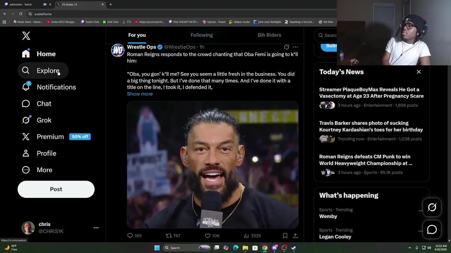This screenshot has height=253, width=451.
Task: Go to Home in sidebar
Action: (x=39, y=54)
